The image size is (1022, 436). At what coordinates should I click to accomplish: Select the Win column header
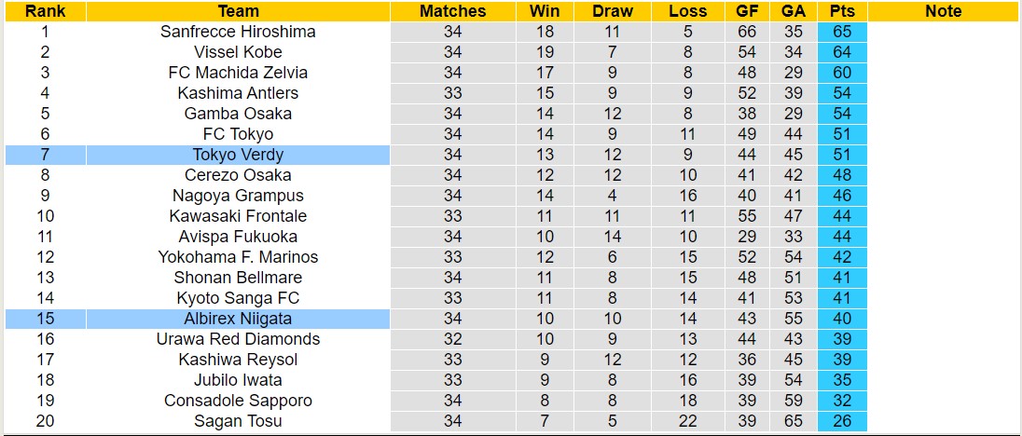pos(545,11)
